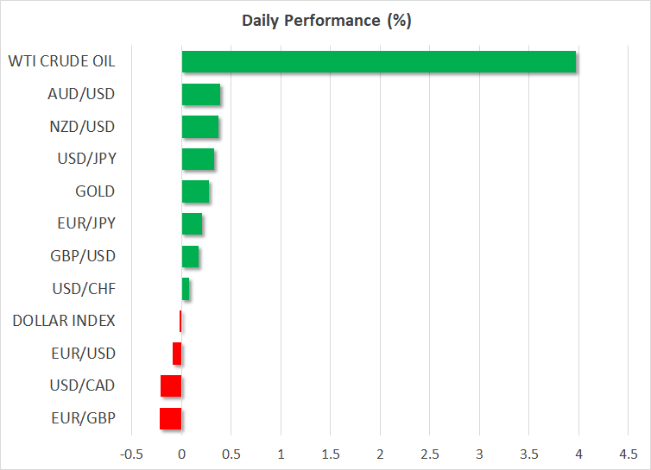The height and width of the screenshot is (470, 651).
Task: Select the "GOLD" category label
Action: click(x=95, y=191)
